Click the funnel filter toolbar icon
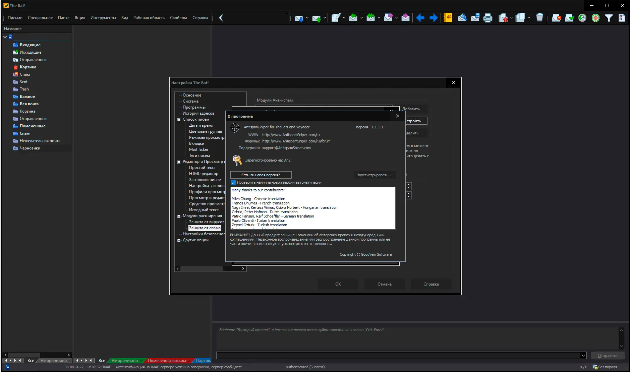The width and height of the screenshot is (630, 372). (x=609, y=18)
